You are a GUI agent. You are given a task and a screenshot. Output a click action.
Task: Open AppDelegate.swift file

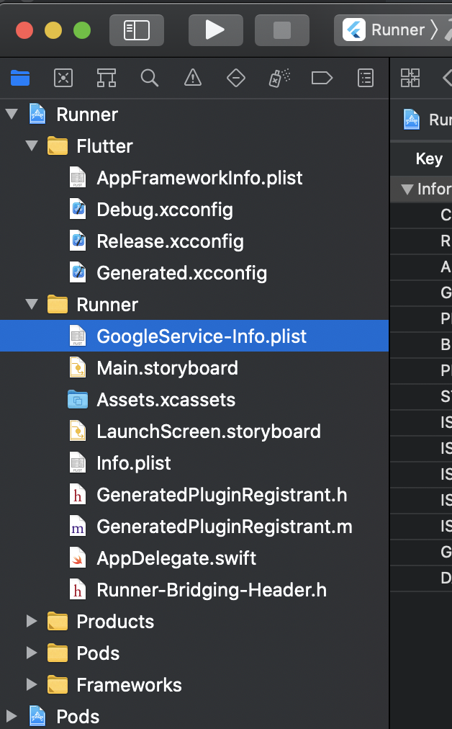[x=176, y=558]
